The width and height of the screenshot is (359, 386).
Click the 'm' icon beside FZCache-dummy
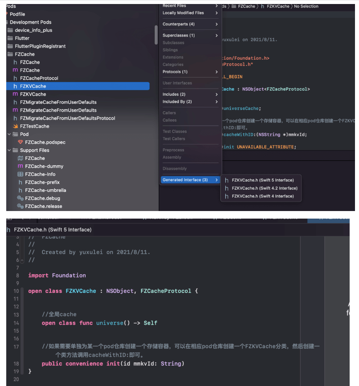(20, 167)
